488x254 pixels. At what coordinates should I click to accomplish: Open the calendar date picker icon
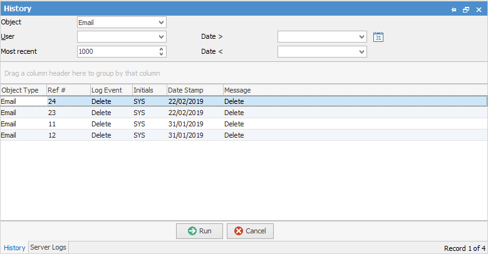coord(378,37)
